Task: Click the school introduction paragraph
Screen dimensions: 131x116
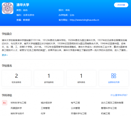Action: pos(65,45)
